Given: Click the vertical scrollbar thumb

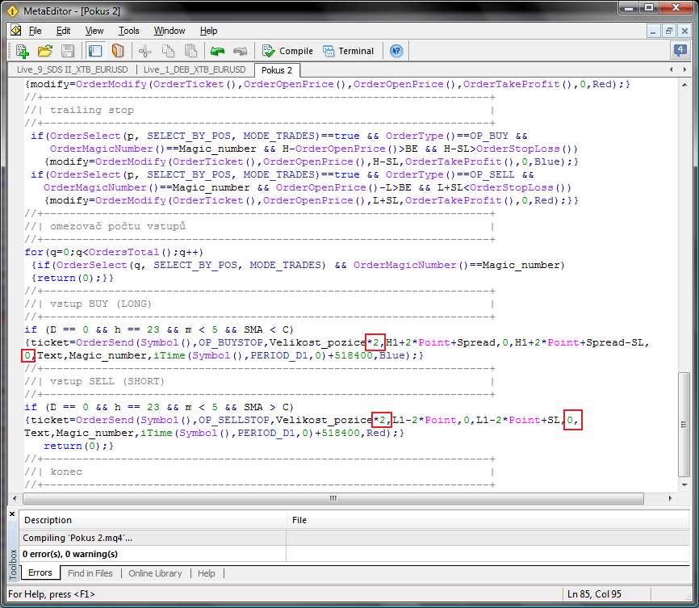Looking at the screenshot, I should click(684, 424).
